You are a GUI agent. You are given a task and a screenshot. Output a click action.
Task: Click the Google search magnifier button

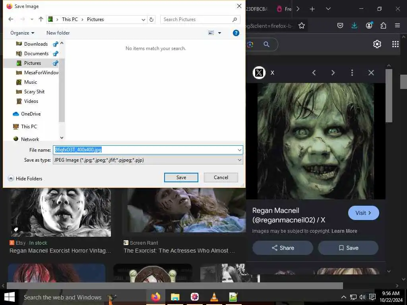[x=266, y=44]
